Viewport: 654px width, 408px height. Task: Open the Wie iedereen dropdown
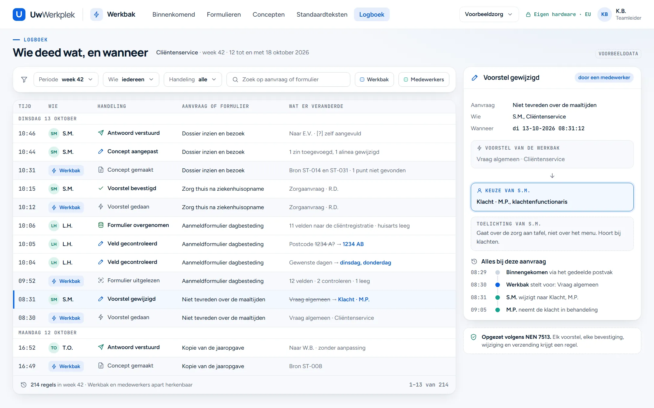point(131,79)
